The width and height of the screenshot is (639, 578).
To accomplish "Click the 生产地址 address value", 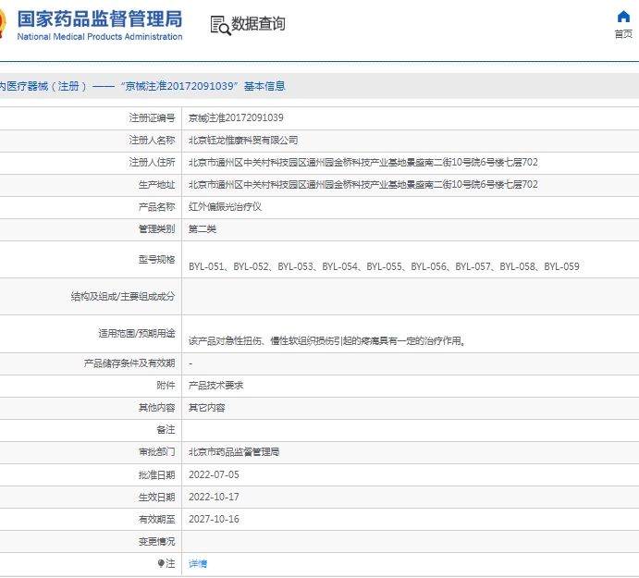I will [x=363, y=185].
